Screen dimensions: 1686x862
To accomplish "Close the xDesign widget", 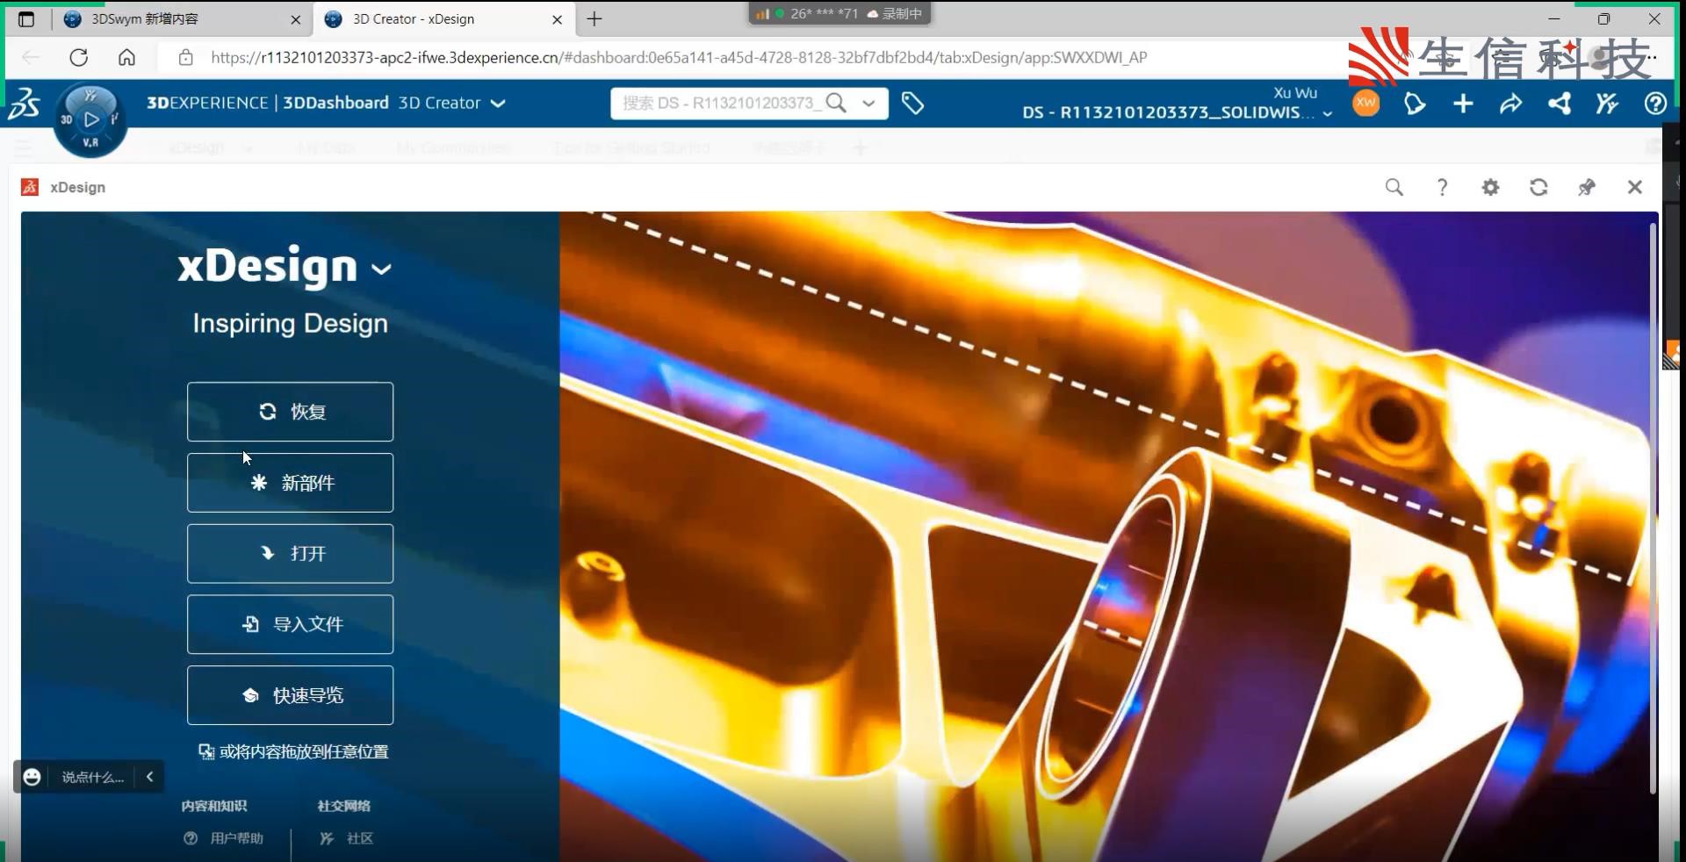I will pos(1634,187).
